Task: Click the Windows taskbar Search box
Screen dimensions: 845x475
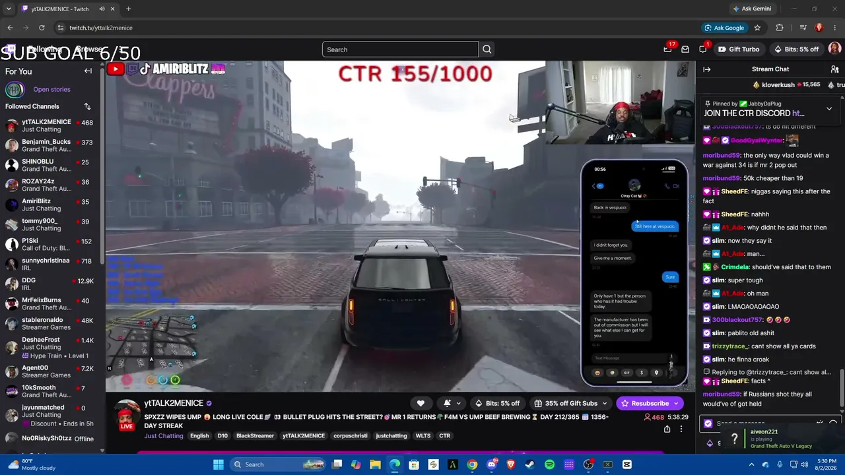Action: point(279,464)
